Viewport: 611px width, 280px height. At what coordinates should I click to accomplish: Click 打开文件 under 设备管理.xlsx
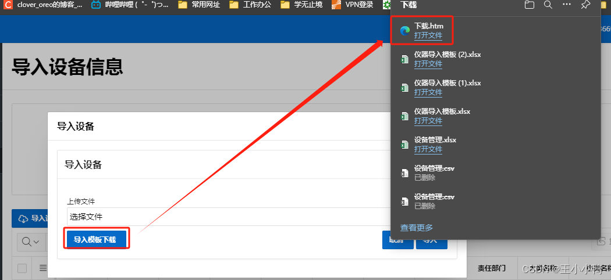(428, 149)
